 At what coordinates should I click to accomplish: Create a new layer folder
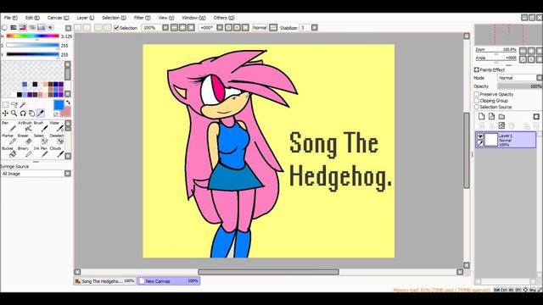(x=501, y=117)
